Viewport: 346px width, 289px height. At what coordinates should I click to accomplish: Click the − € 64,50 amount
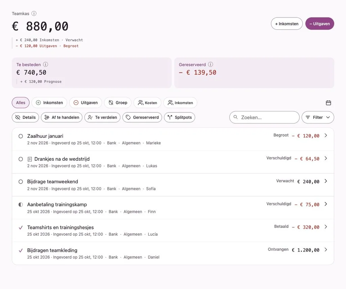(x=307, y=159)
